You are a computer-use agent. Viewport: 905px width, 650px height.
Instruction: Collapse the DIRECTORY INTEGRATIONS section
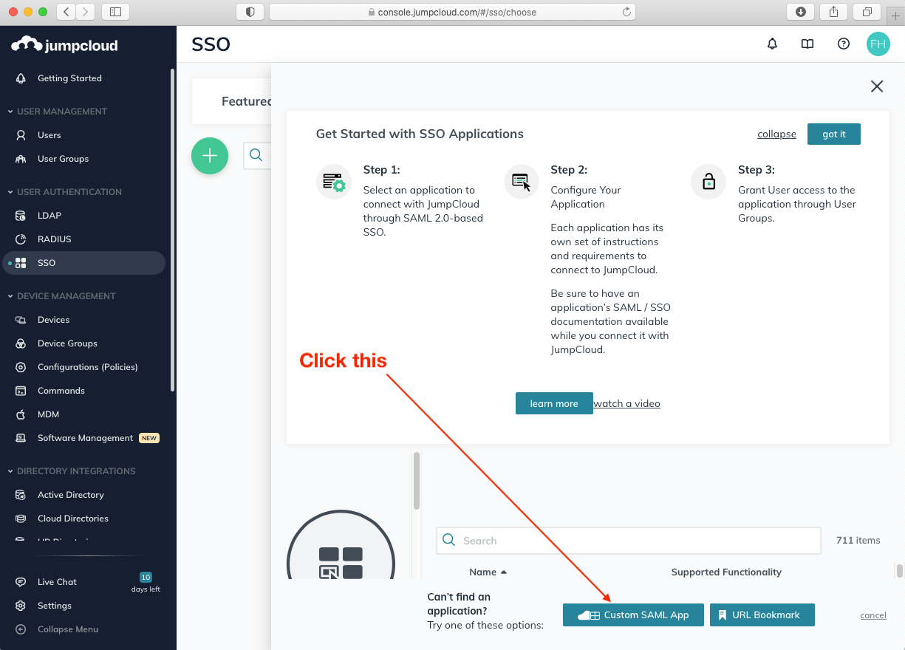point(10,471)
